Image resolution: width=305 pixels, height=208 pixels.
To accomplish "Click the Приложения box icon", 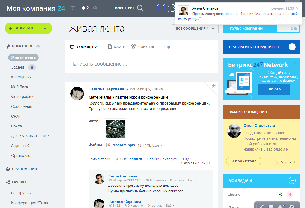I will (x=8, y=169).
